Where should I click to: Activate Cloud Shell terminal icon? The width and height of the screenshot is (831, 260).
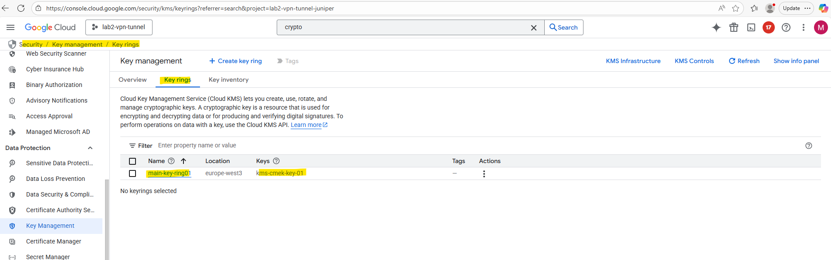(x=751, y=27)
